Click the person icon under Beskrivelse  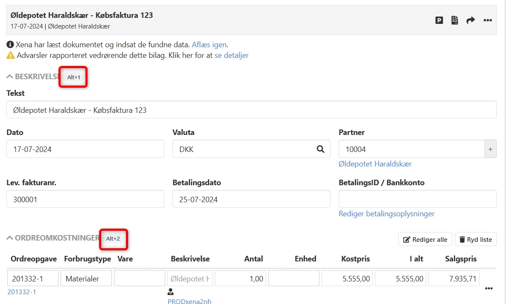coord(171,292)
